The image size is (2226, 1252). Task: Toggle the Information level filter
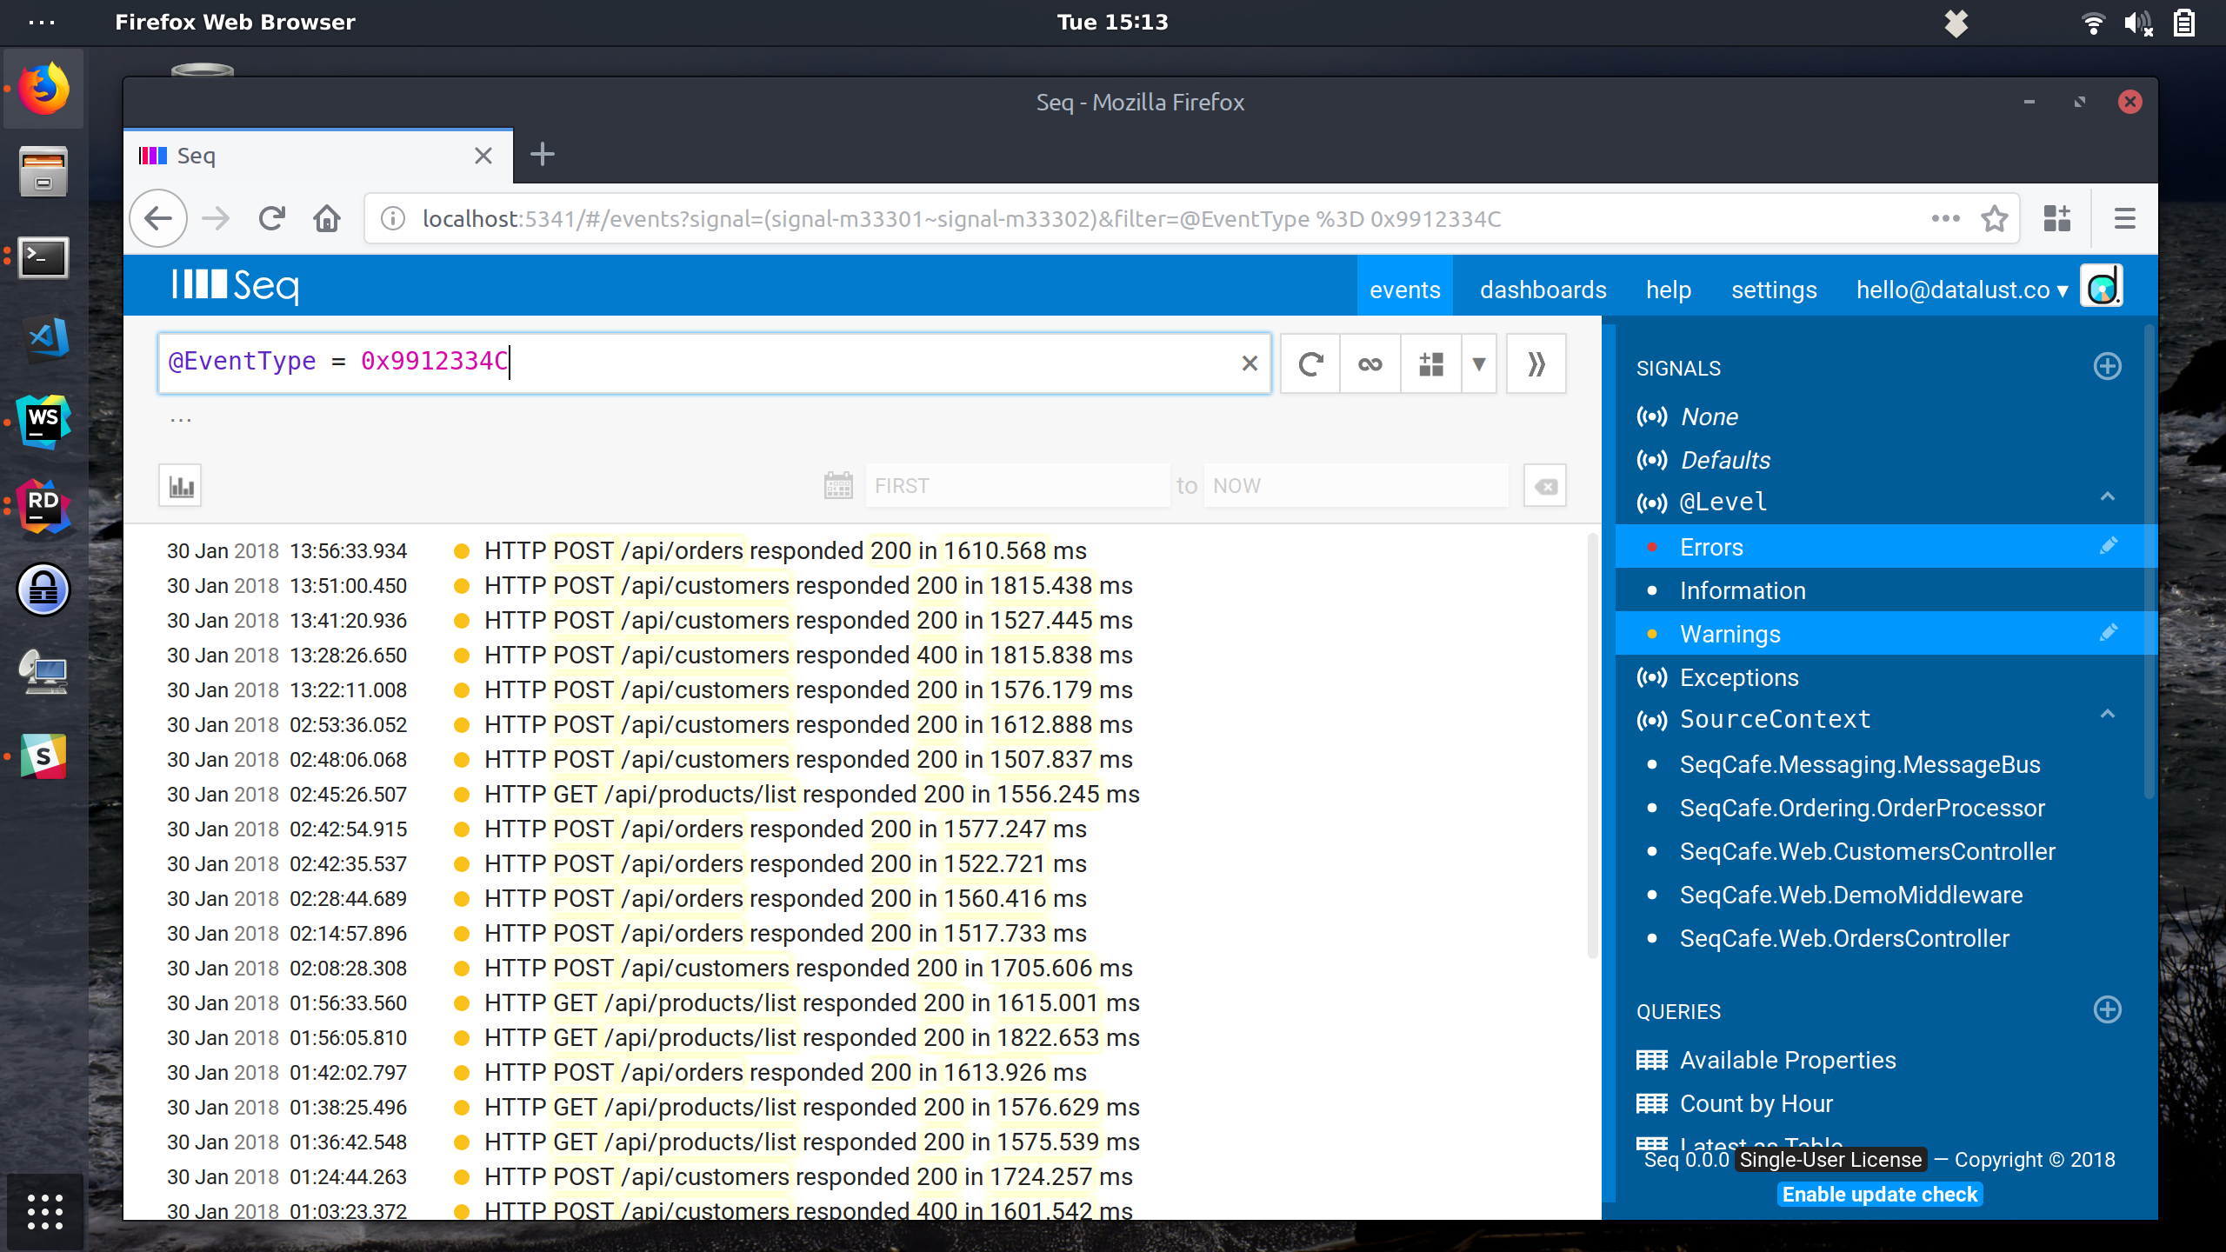point(1742,589)
